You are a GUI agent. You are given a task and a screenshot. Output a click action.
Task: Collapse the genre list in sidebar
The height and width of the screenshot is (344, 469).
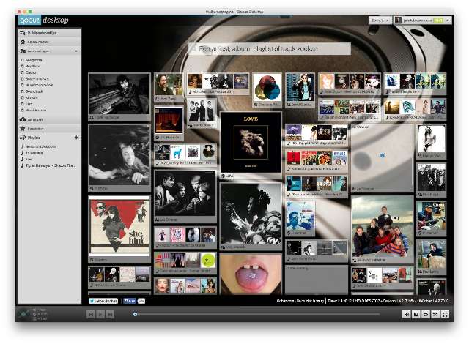pos(76,51)
